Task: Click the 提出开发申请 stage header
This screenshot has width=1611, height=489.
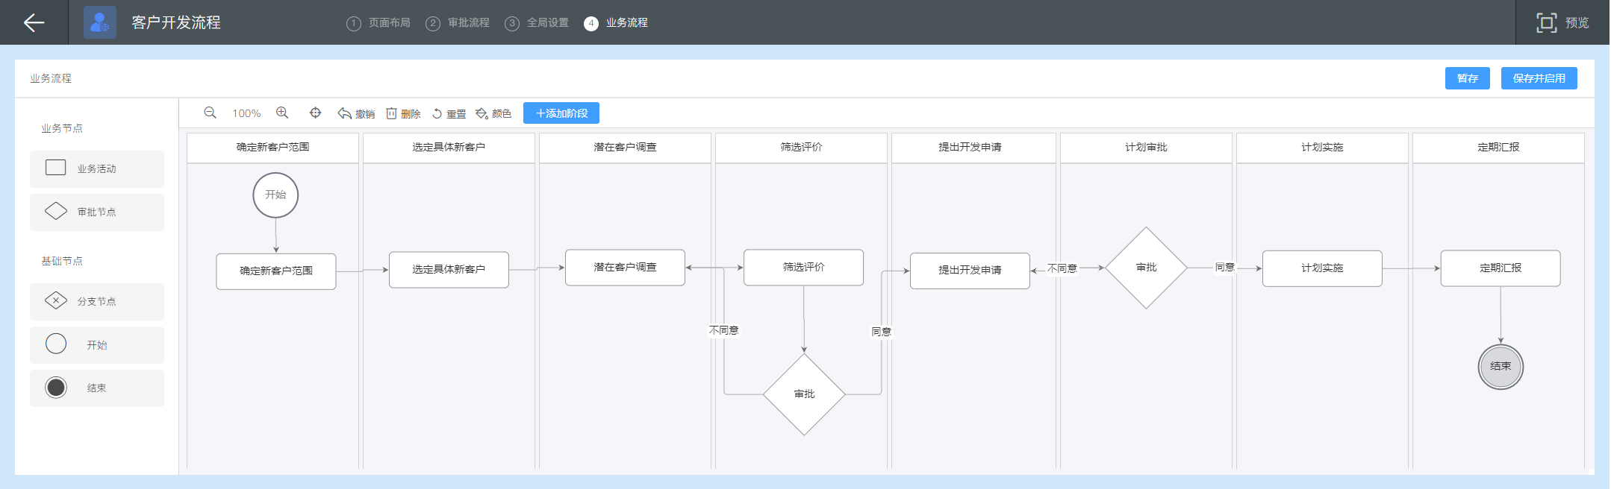Action: [973, 148]
